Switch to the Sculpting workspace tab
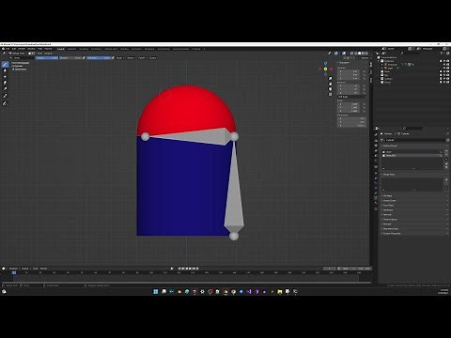Viewport: 451px width, 338px height. (84, 49)
